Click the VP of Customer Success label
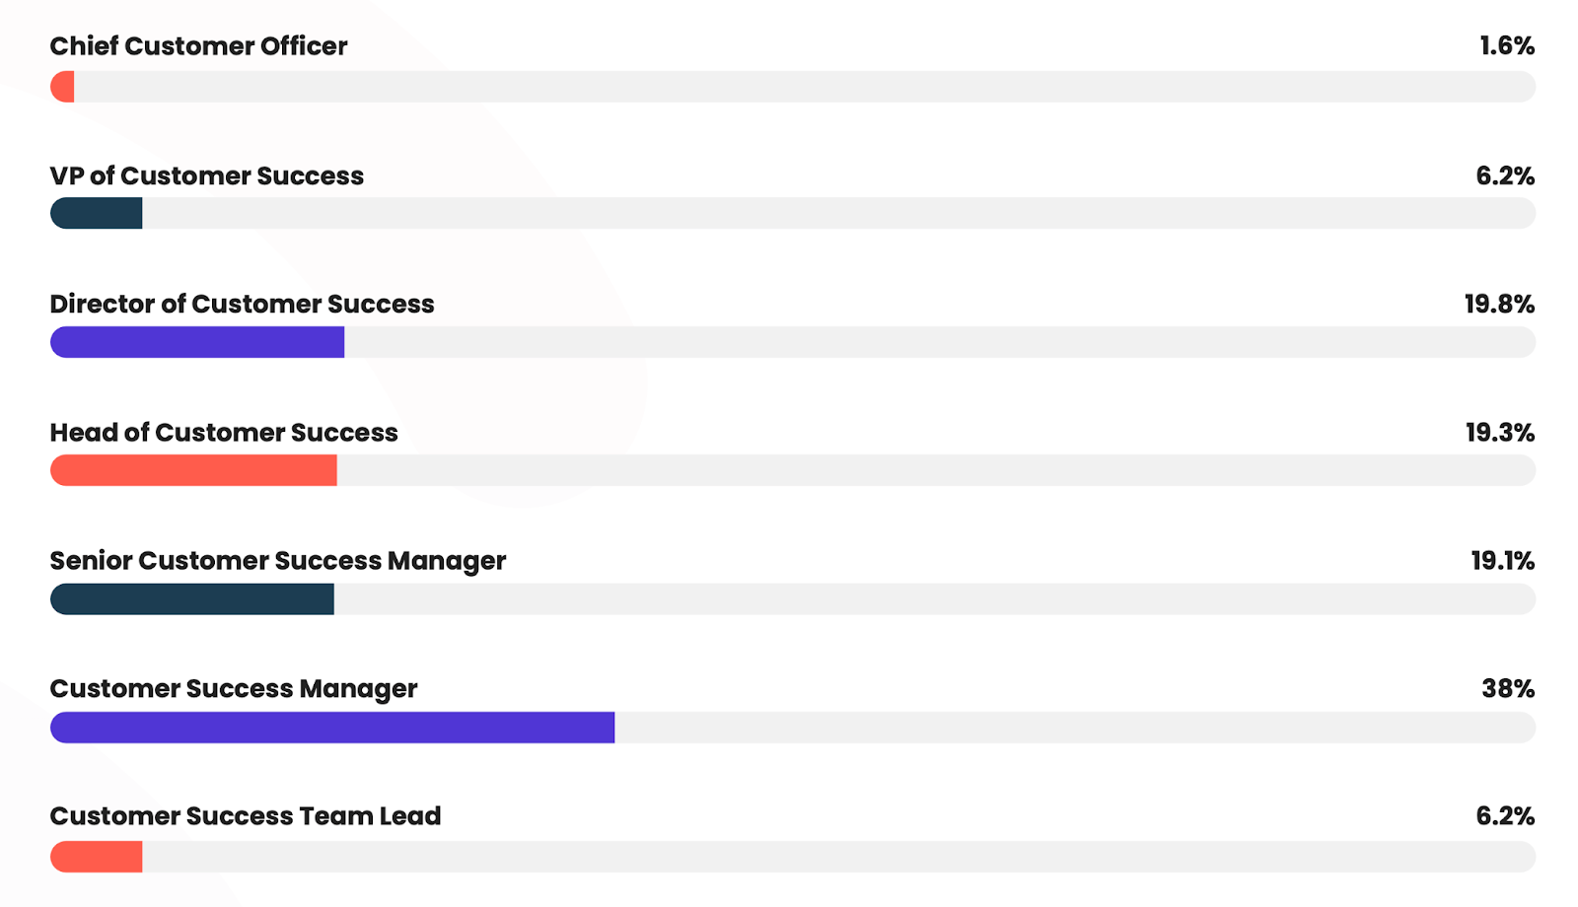Viewport: 1578px width, 907px height. coord(207,175)
